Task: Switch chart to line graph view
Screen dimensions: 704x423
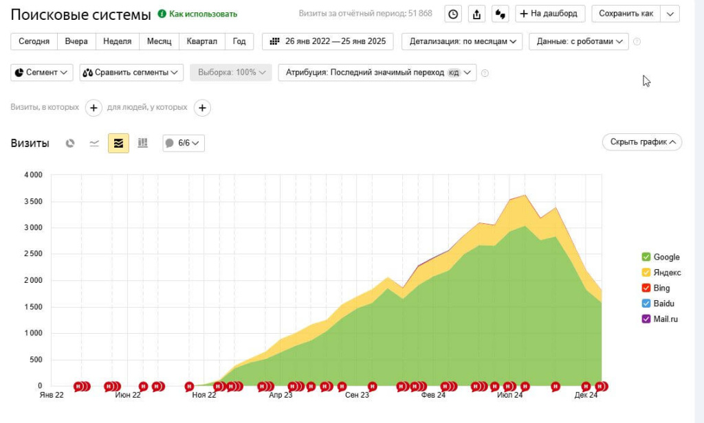Action: click(x=94, y=143)
